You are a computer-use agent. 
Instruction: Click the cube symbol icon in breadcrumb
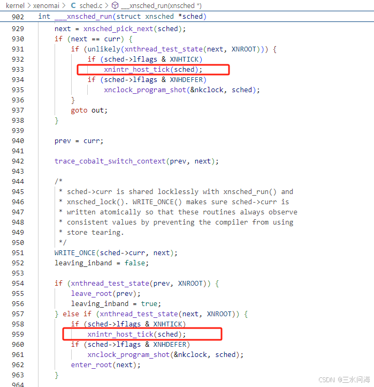click(x=115, y=5)
